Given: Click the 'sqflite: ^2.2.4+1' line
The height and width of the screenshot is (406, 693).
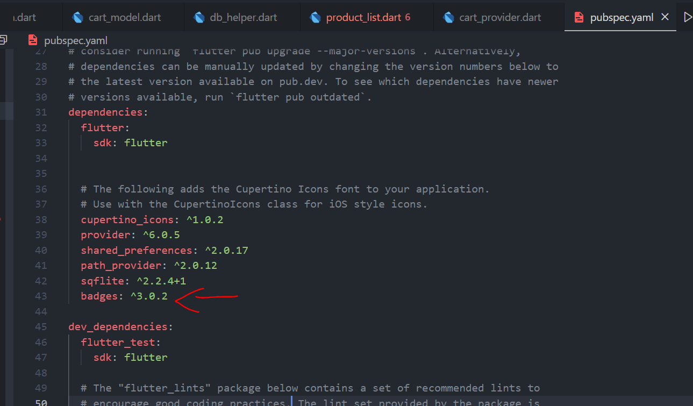Looking at the screenshot, I should pyautogui.click(x=133, y=281).
